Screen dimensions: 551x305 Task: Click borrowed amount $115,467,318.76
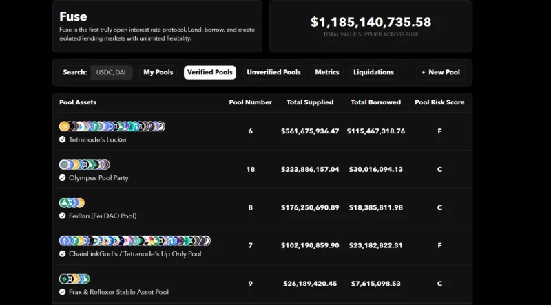point(375,131)
